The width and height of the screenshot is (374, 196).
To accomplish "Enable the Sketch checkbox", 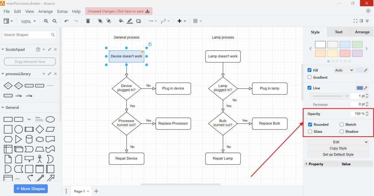I will click(x=341, y=124).
